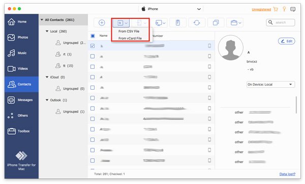Go to Home in the sidebar
The width and height of the screenshot is (305, 184).
[21, 21]
